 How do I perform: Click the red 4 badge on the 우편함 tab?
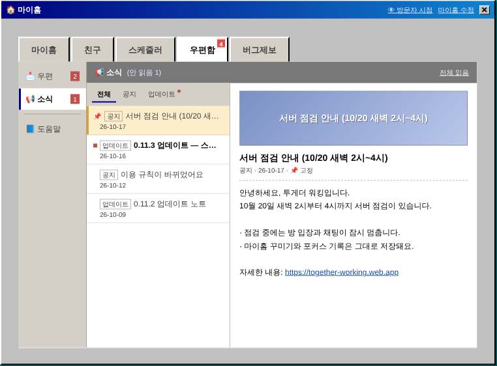(221, 44)
